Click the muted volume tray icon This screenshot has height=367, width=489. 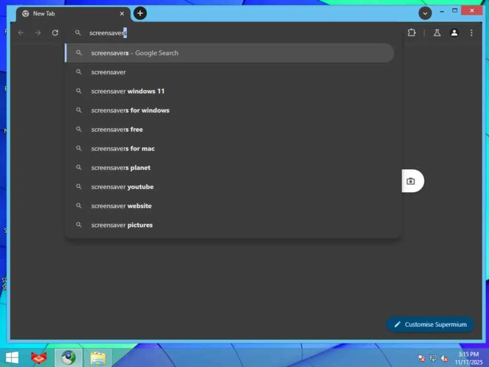[444, 358]
